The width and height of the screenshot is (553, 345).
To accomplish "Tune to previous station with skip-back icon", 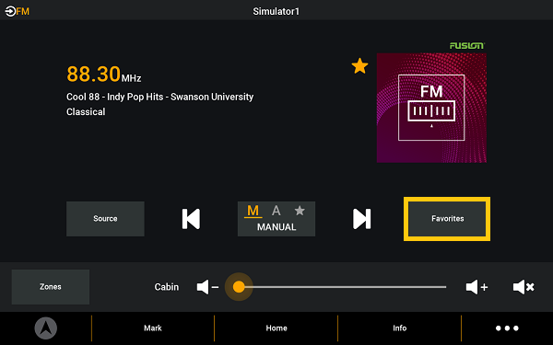I will point(191,219).
